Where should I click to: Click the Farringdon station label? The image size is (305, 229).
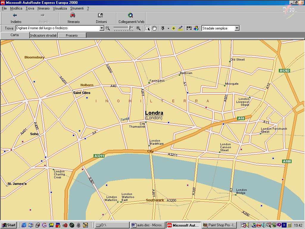tap(157, 81)
